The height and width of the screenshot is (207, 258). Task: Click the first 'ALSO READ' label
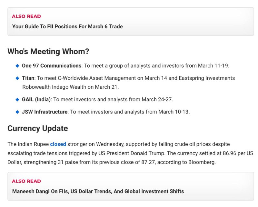point(26,16)
